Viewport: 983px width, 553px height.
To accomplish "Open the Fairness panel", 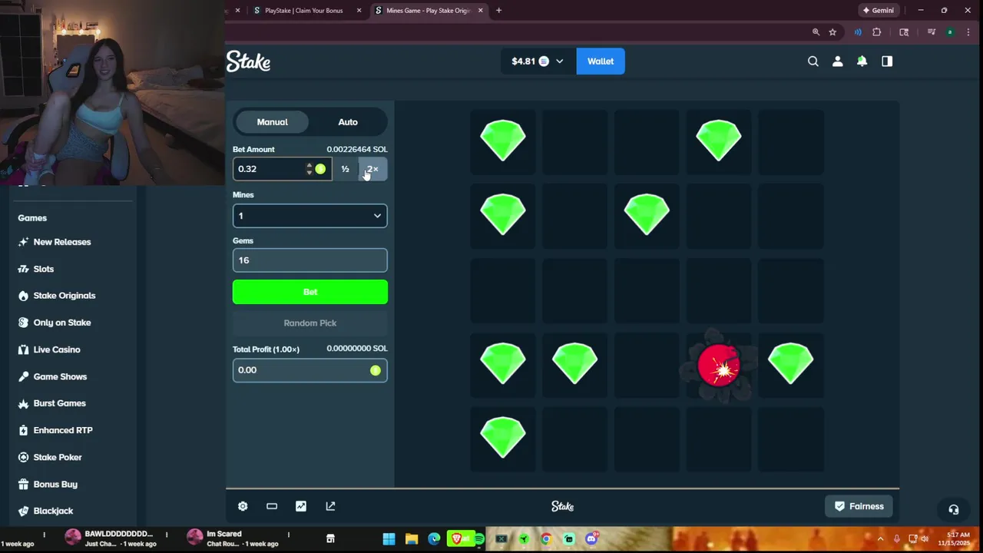I will click(859, 506).
